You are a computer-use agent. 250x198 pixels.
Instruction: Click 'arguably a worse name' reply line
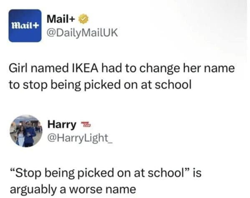pos(73,190)
